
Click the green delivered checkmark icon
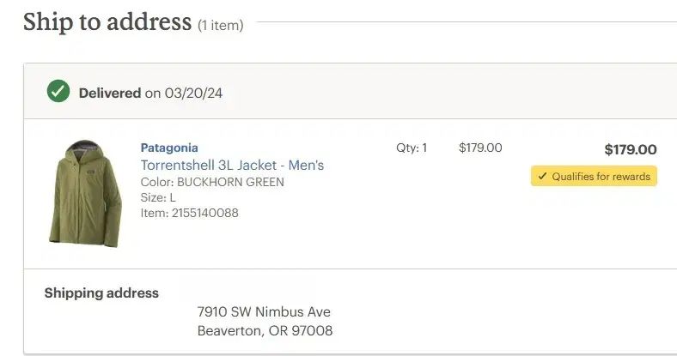click(58, 91)
